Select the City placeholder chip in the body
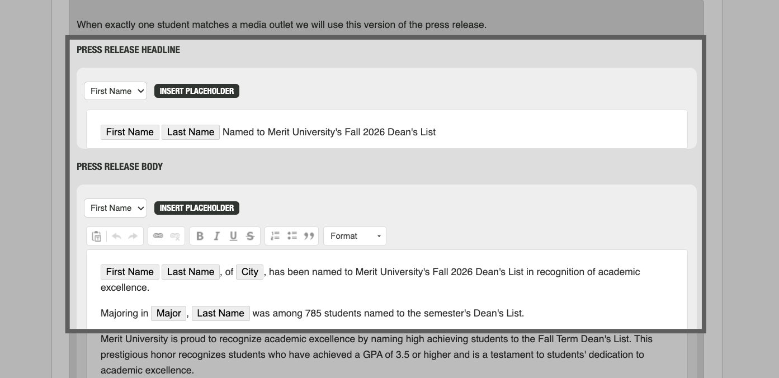 [x=249, y=272]
